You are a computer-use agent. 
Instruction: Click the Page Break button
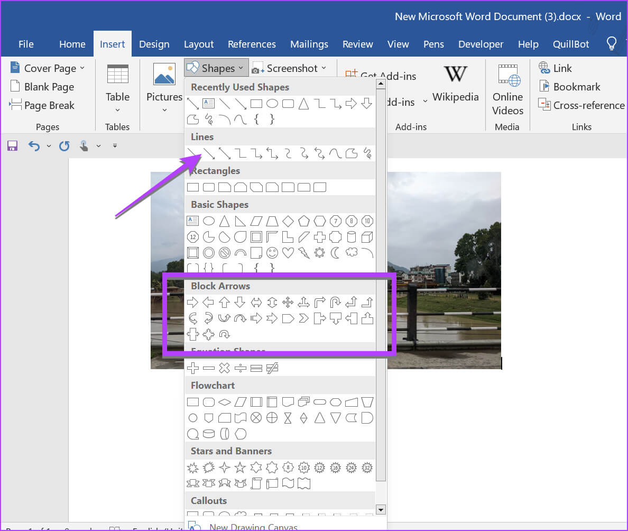coord(42,105)
